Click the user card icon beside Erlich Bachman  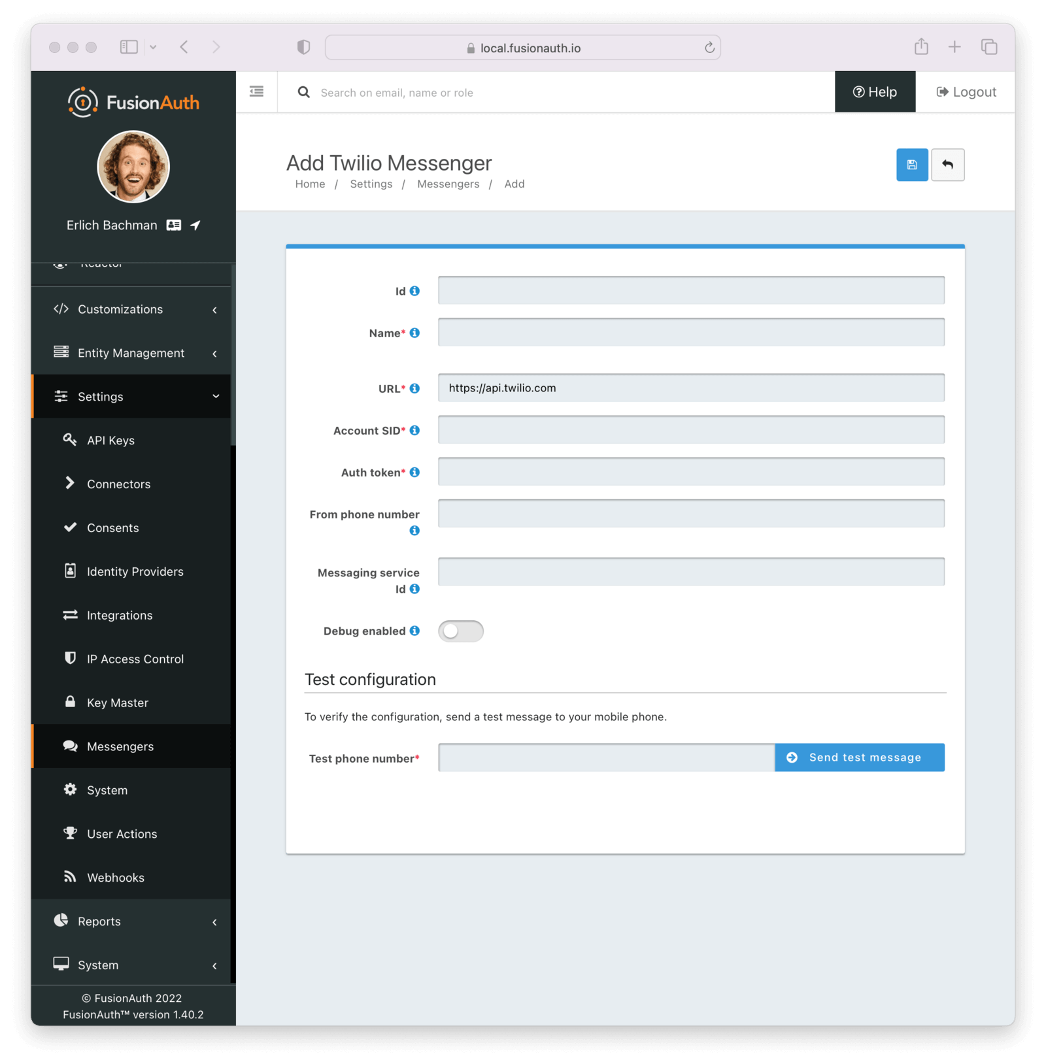pos(174,225)
